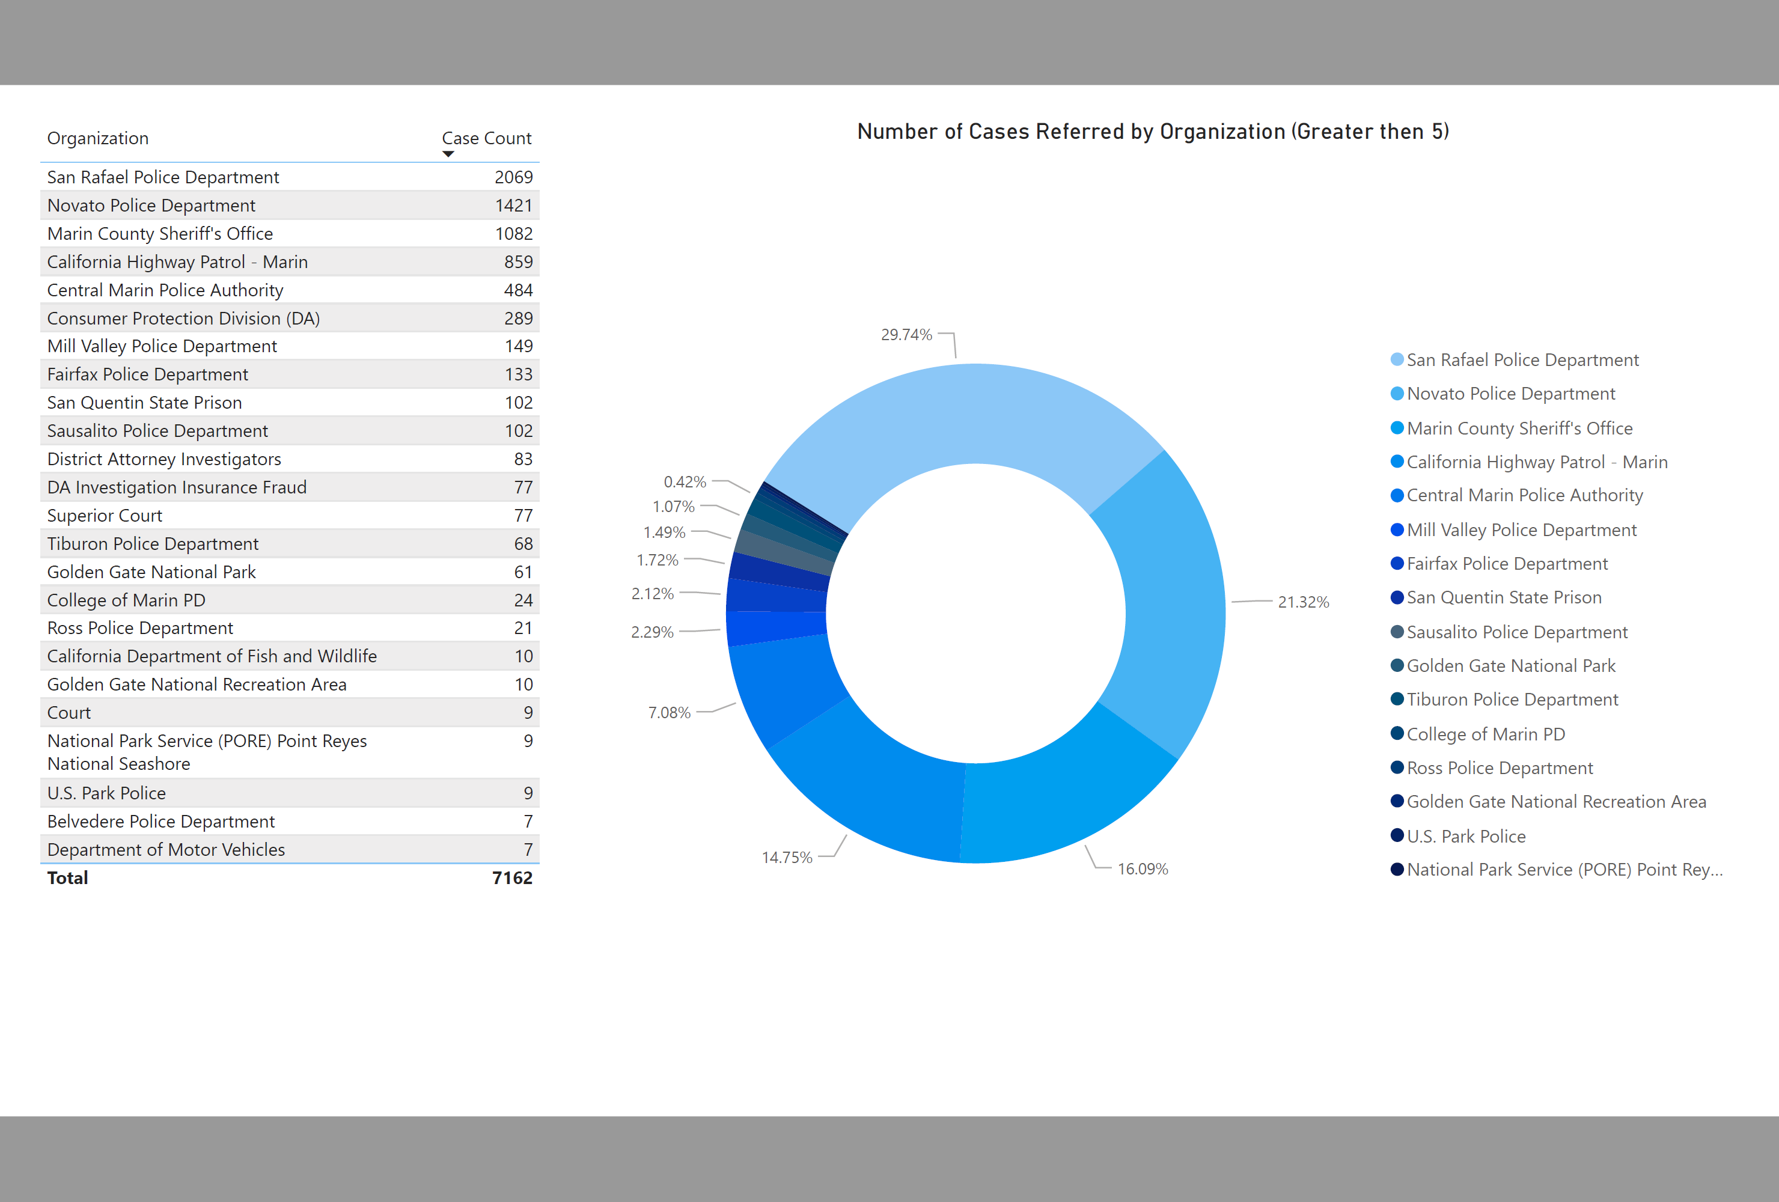Select the U.S. Park Police legend dot
This screenshot has width=1779, height=1202.
point(1397,835)
